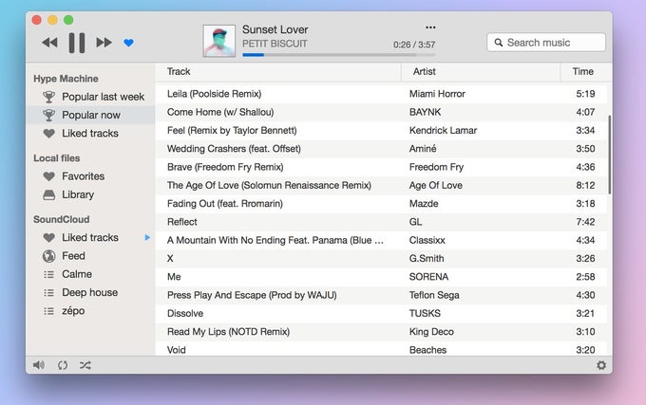Viewport: 646px width, 405px height.
Task: Click the blue now-playing arrow indicator
Action: click(147, 237)
